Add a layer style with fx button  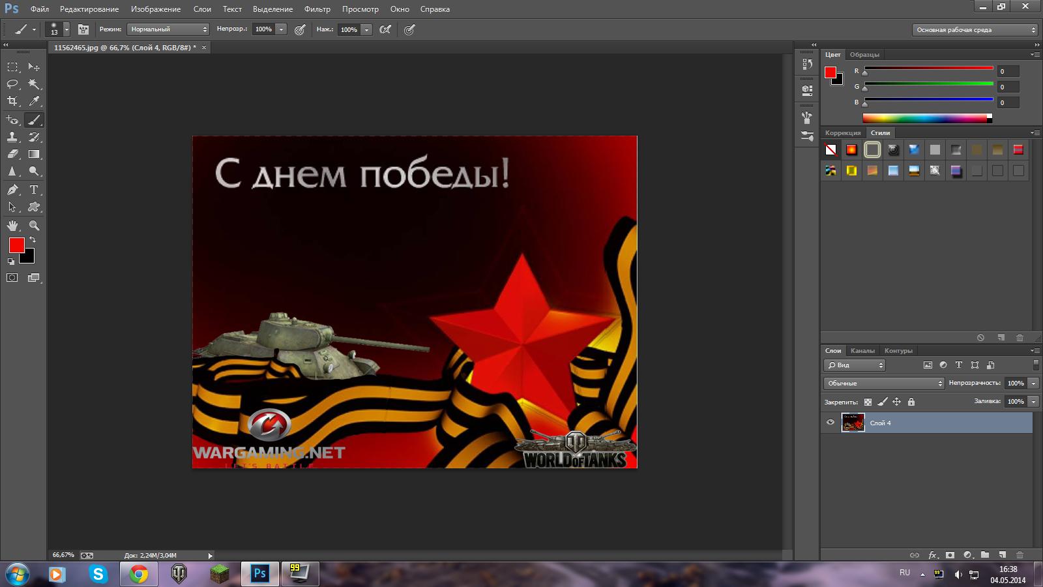pos(932,555)
